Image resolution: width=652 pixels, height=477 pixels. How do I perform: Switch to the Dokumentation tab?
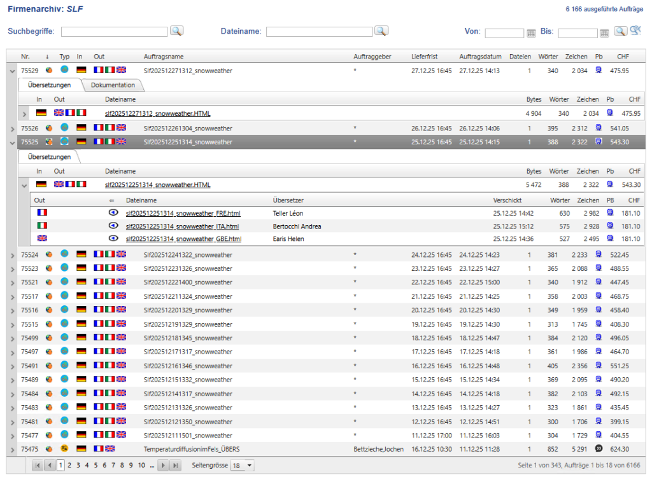pos(113,85)
